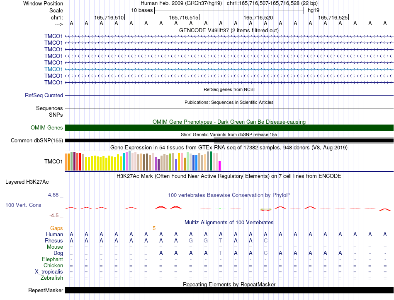
Task: Click the orange gap marker numbered 5
Action: tap(154, 228)
